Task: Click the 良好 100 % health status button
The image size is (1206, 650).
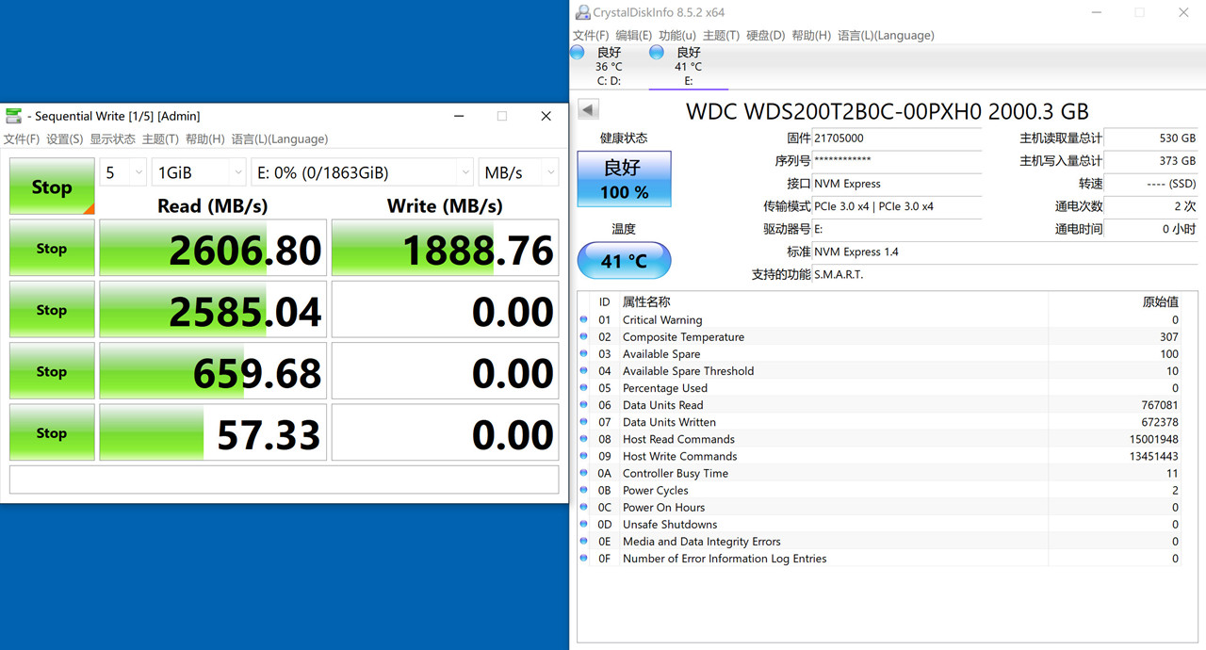Action: coord(624,179)
